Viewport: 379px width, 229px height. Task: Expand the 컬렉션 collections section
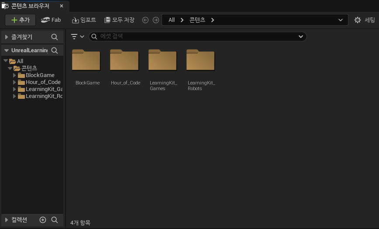7,220
